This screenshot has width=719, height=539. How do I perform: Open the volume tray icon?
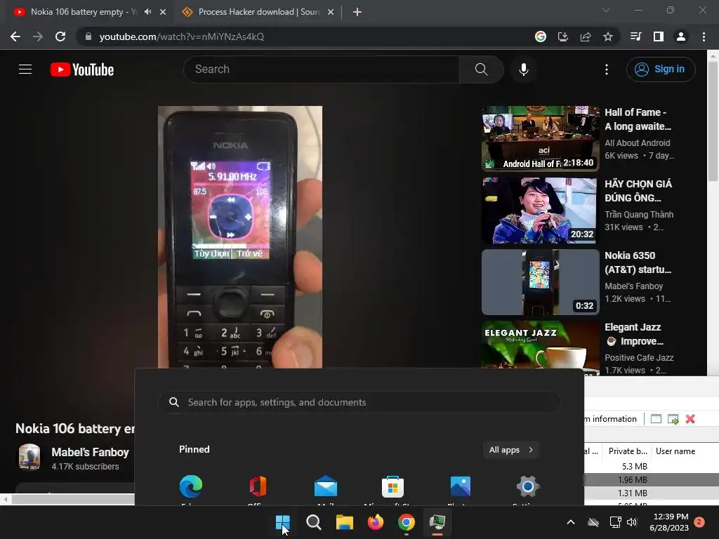pos(632,522)
